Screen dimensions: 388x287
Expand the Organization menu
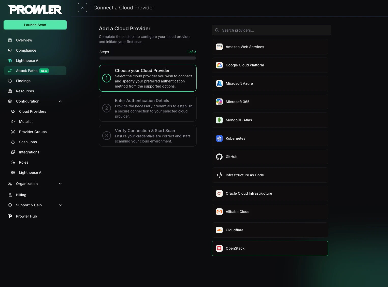click(x=60, y=184)
